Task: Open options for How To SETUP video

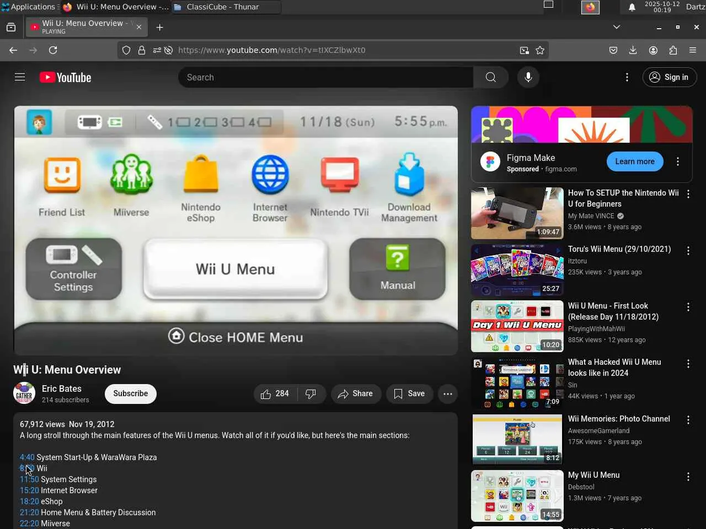Action: tap(688, 194)
